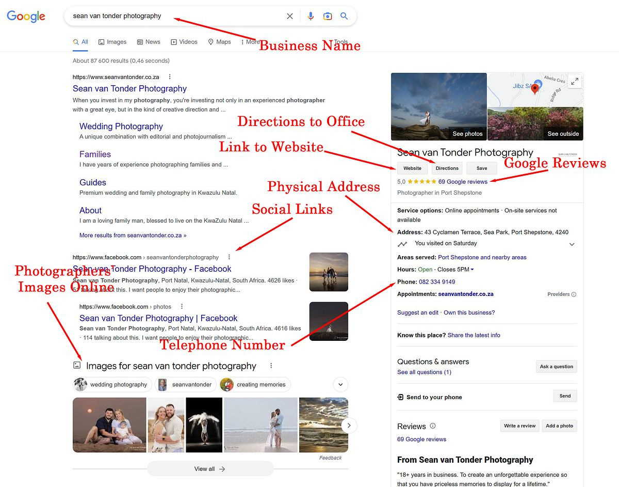The image size is (619, 487).
Task: Open three-dot menu beside Images for heading
Action: point(271,366)
